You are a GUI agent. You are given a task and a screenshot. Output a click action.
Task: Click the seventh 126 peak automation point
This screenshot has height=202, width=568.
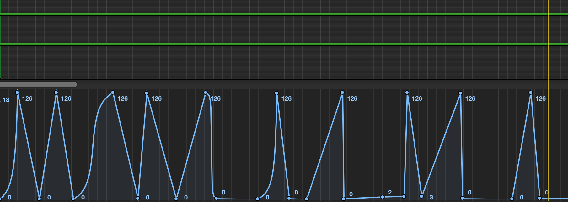coord(342,93)
